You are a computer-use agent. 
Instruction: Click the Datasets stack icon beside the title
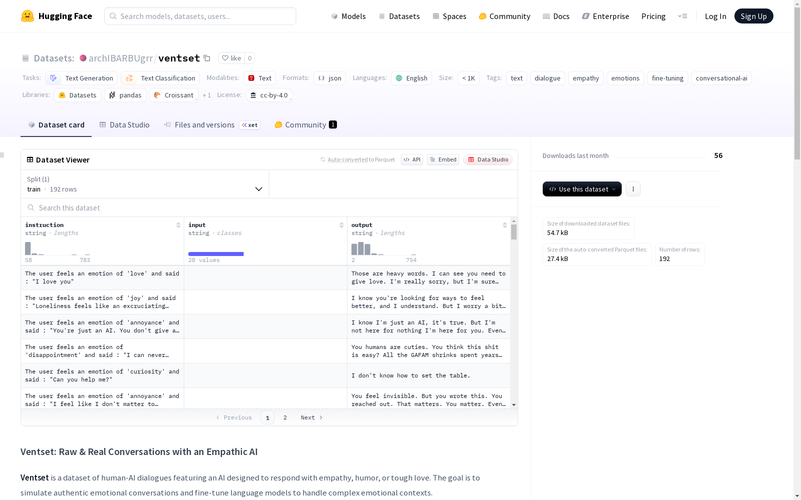pyautogui.click(x=26, y=58)
